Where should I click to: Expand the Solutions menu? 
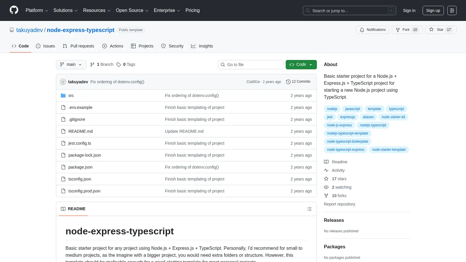pyautogui.click(x=66, y=10)
